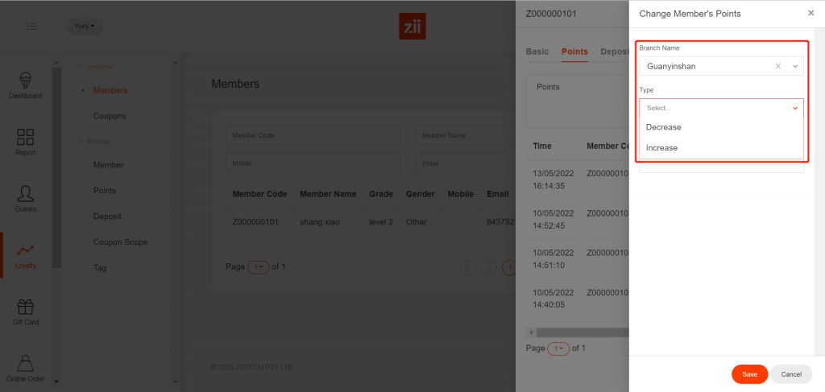Click the hamburger menu toggle icon

coord(31,27)
